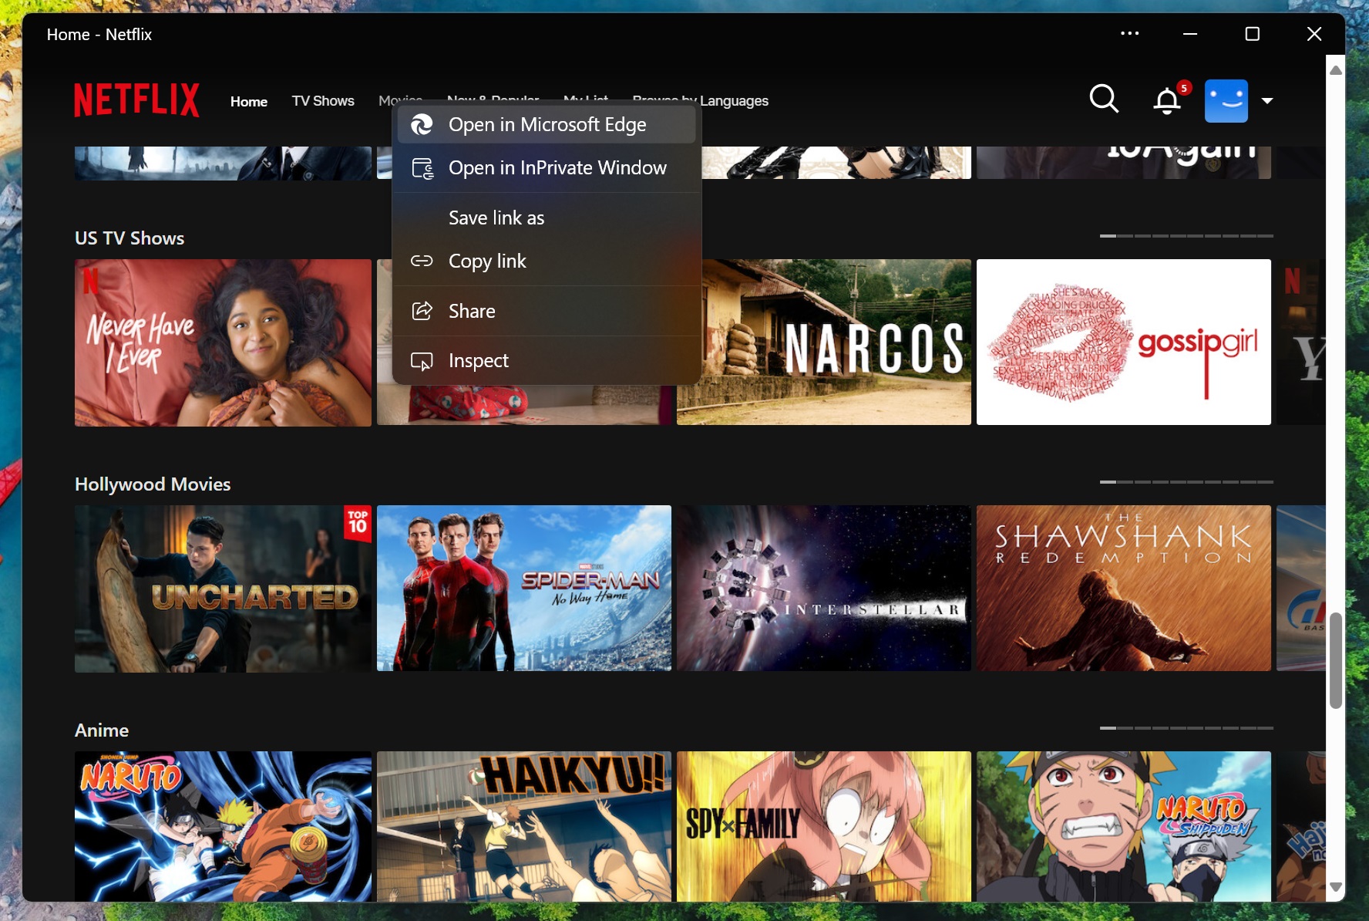Image resolution: width=1369 pixels, height=921 pixels.
Task: Click the blue profile avatar
Action: click(1227, 100)
